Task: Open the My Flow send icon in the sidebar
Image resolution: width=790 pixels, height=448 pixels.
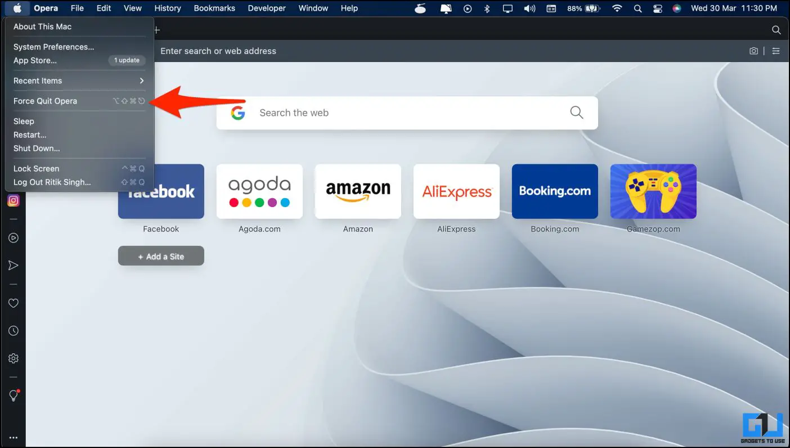Action: (14, 266)
